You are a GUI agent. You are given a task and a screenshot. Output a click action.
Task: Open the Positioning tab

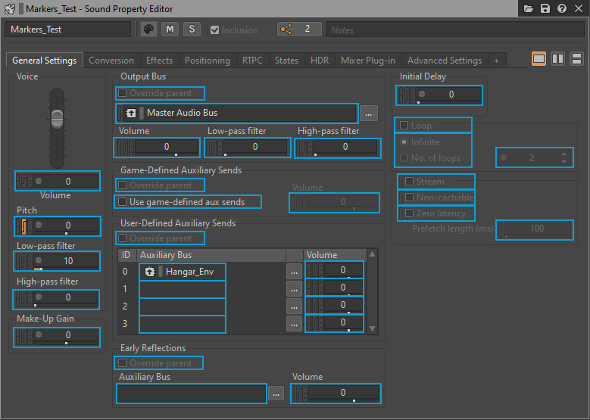[x=208, y=60]
